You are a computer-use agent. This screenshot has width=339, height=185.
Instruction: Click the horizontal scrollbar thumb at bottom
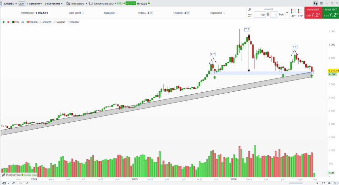point(296,183)
